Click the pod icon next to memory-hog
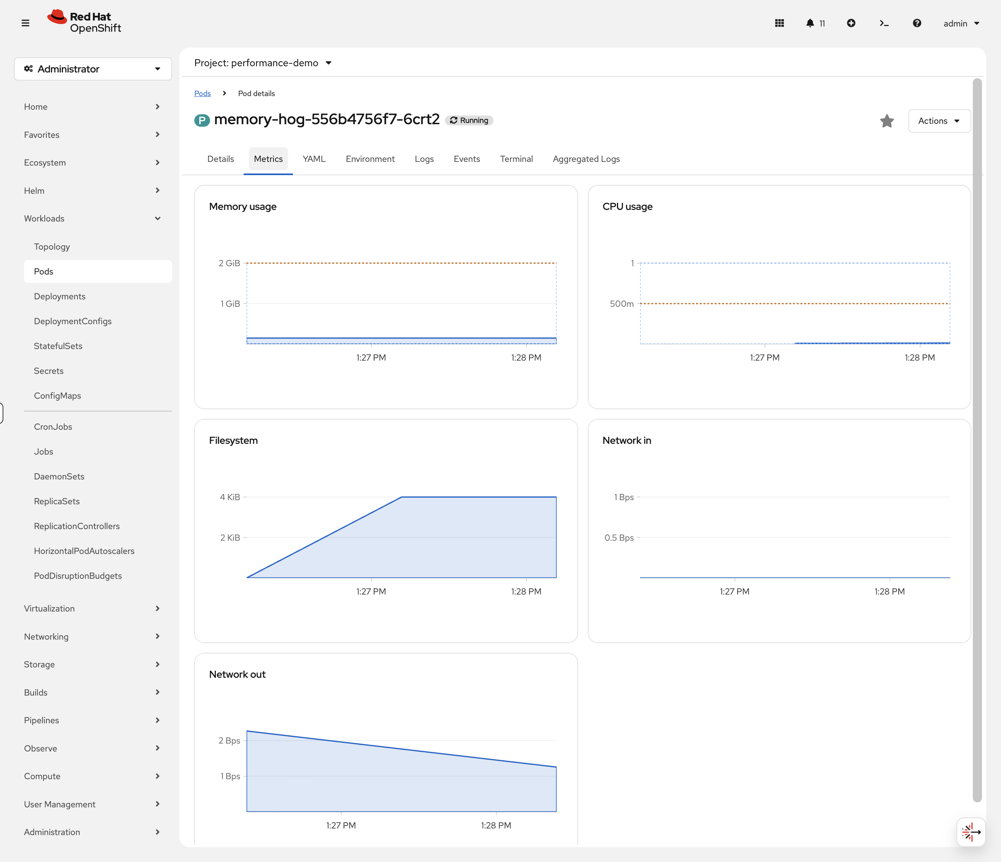This screenshot has width=1001, height=862. coord(202,120)
